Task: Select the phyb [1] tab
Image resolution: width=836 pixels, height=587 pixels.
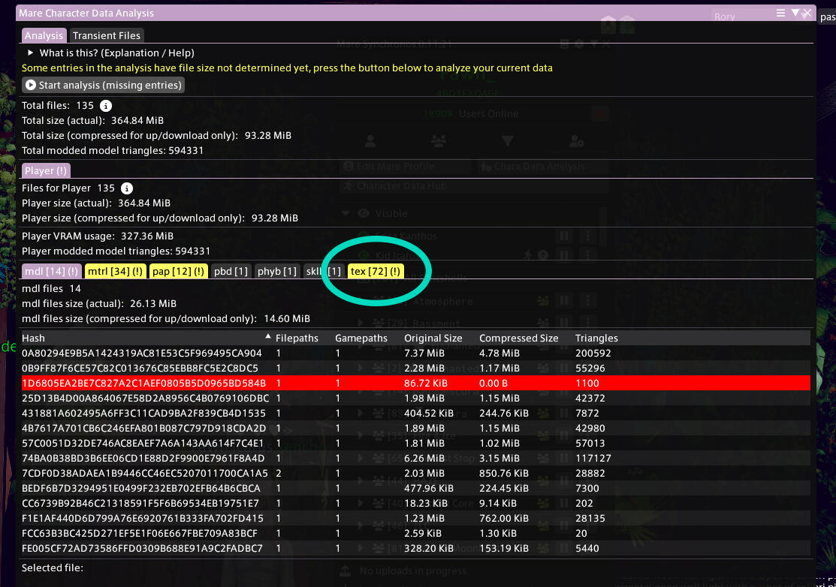Action: click(x=277, y=271)
